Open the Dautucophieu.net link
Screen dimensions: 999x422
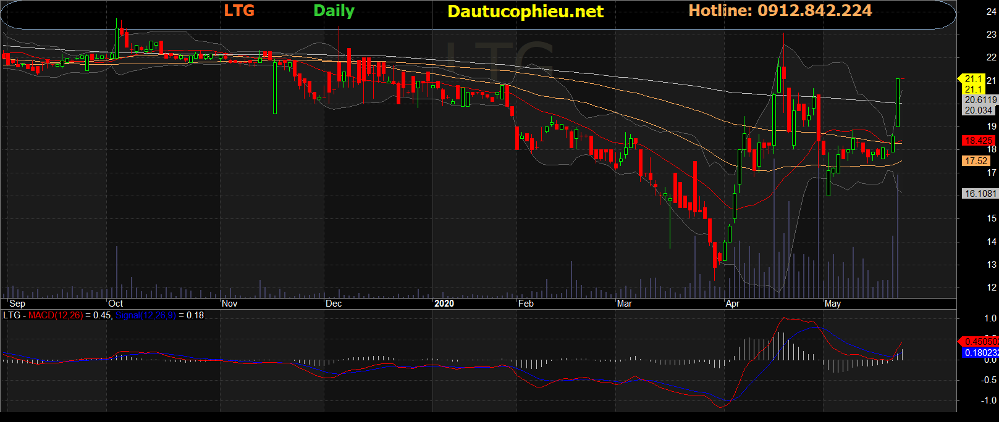pyautogui.click(x=525, y=12)
